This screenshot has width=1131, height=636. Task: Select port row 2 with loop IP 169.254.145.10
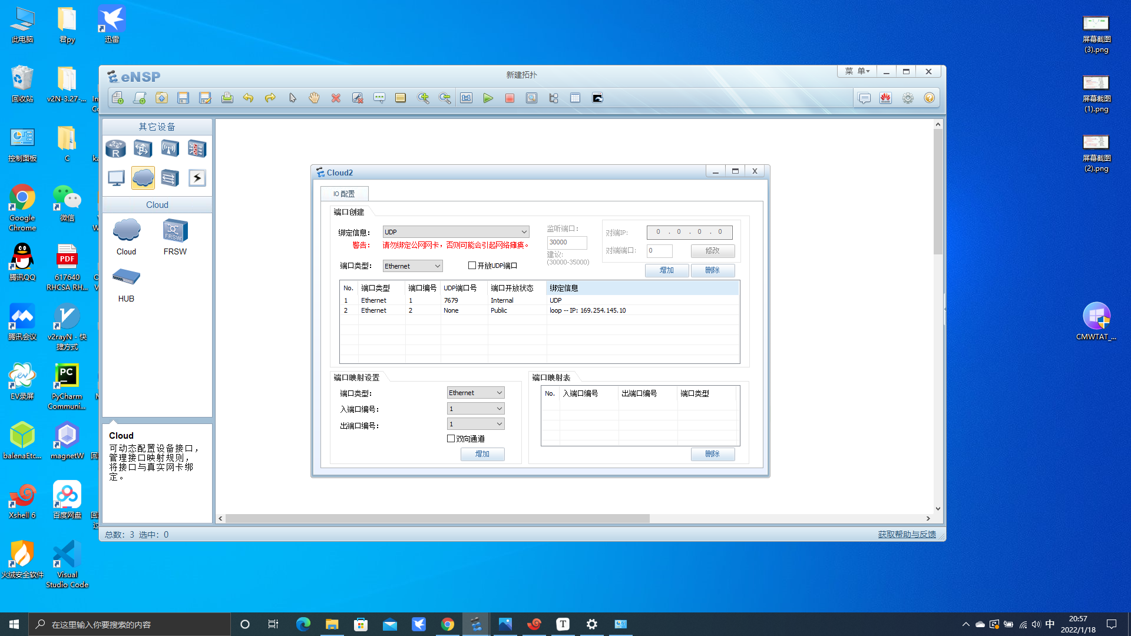540,310
